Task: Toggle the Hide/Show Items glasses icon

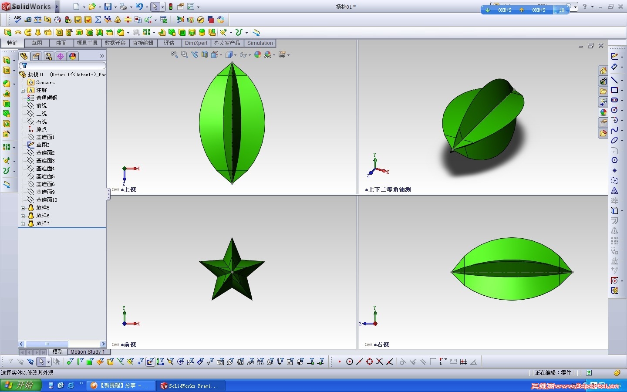Action: click(243, 54)
